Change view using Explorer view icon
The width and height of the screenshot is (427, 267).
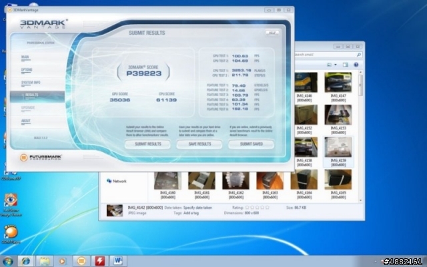tap(329, 65)
